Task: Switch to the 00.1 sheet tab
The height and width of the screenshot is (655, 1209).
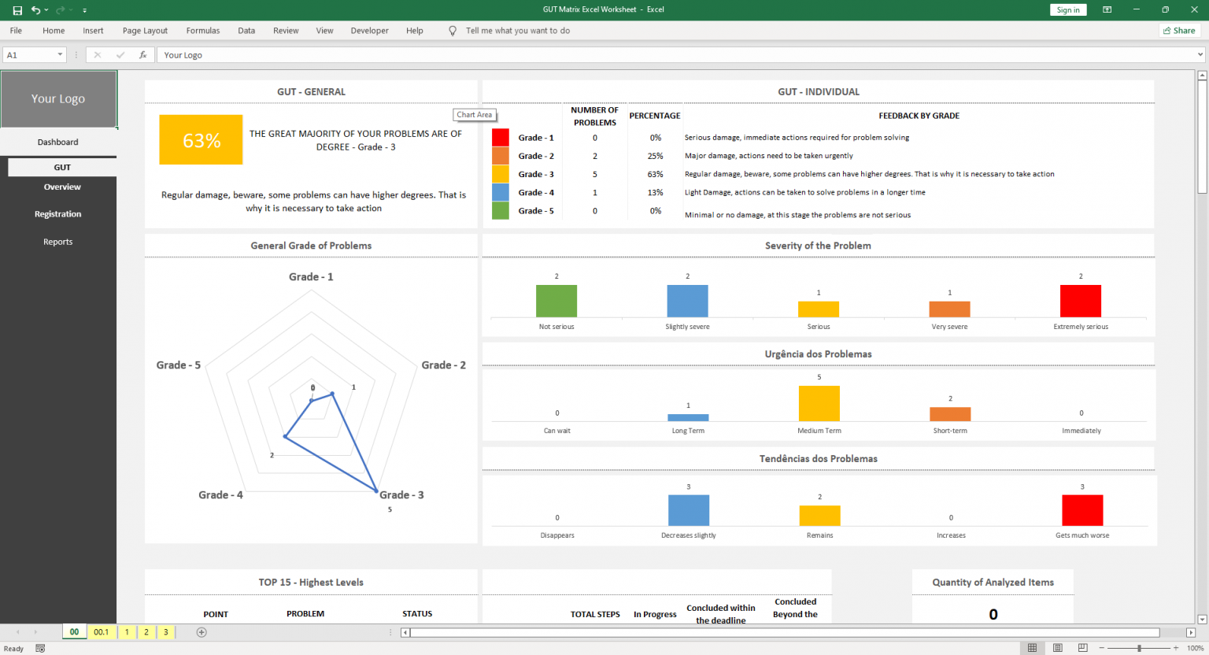Action: [101, 631]
